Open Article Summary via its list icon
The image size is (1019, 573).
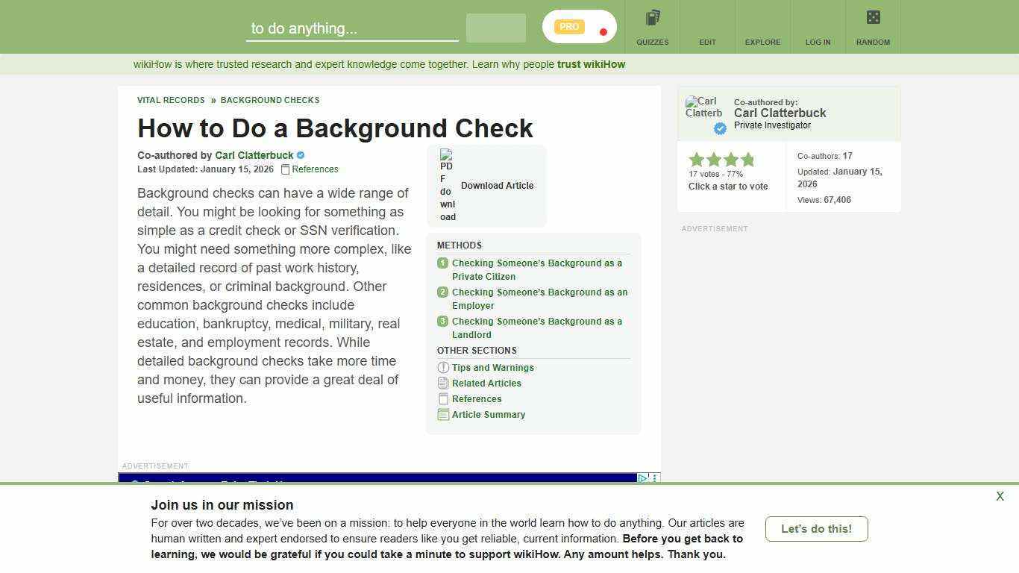click(x=443, y=414)
